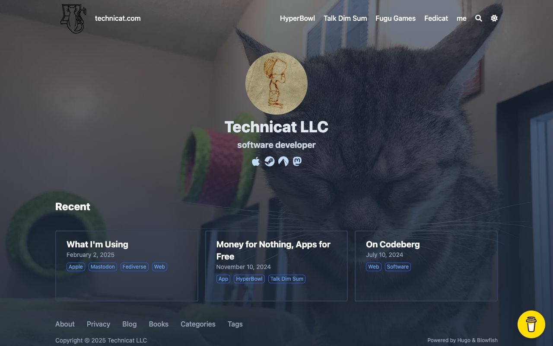Open the Apple profile icon link
Screen dimensions: 553x346
(256, 161)
